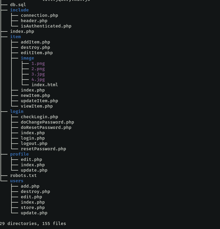The width and height of the screenshot is (220, 229).
Task: Select index.html inside the image folder
Action: pyautogui.click(x=45, y=85)
